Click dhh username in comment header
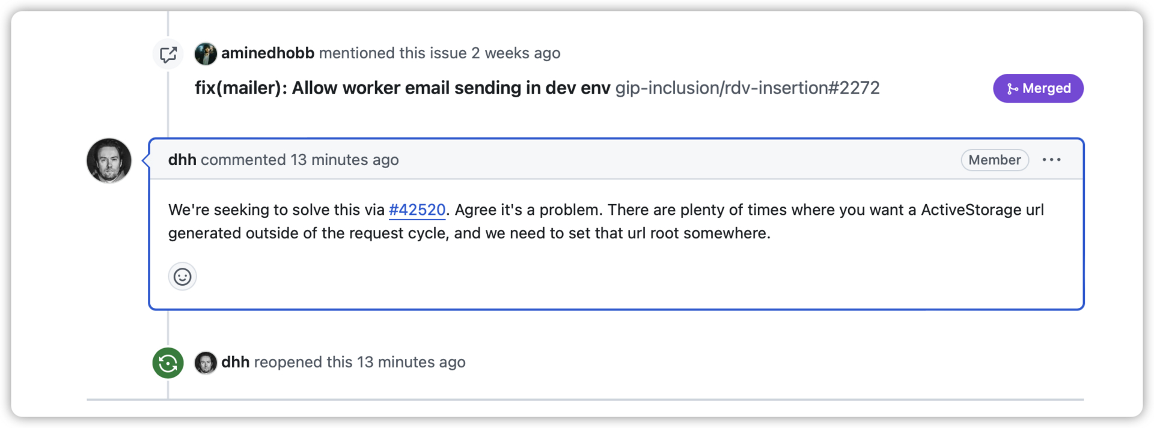Screen dimensions: 1154x428 coord(182,160)
